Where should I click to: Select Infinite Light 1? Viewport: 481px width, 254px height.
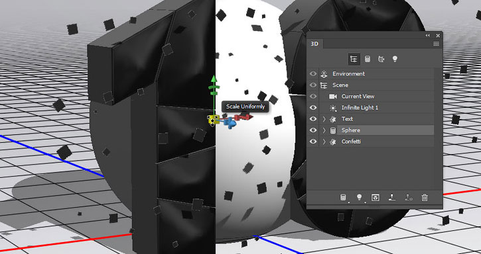click(x=377, y=108)
